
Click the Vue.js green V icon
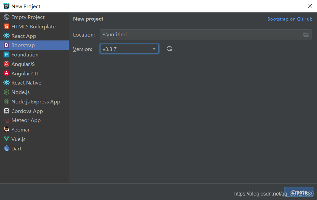point(7,139)
